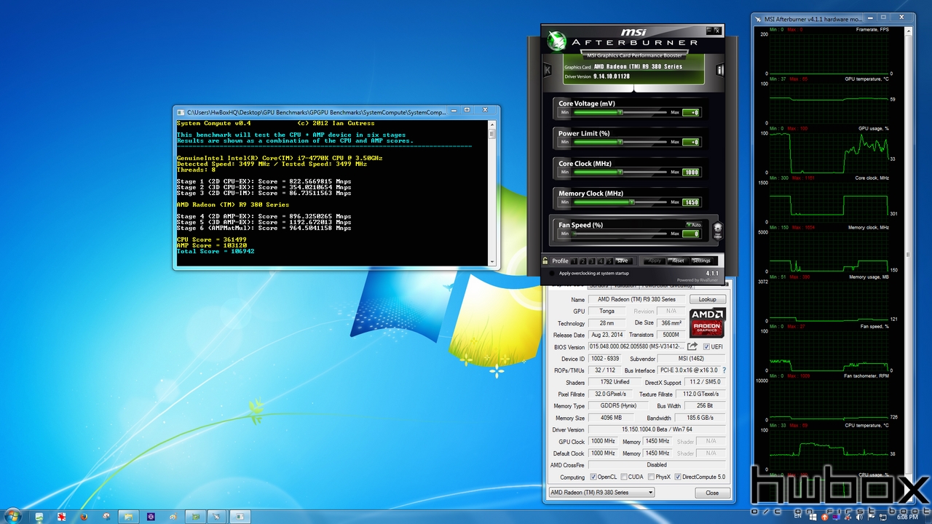The width and height of the screenshot is (932, 524).
Task: Select Afterburner profile slot 1
Action: pos(574,261)
